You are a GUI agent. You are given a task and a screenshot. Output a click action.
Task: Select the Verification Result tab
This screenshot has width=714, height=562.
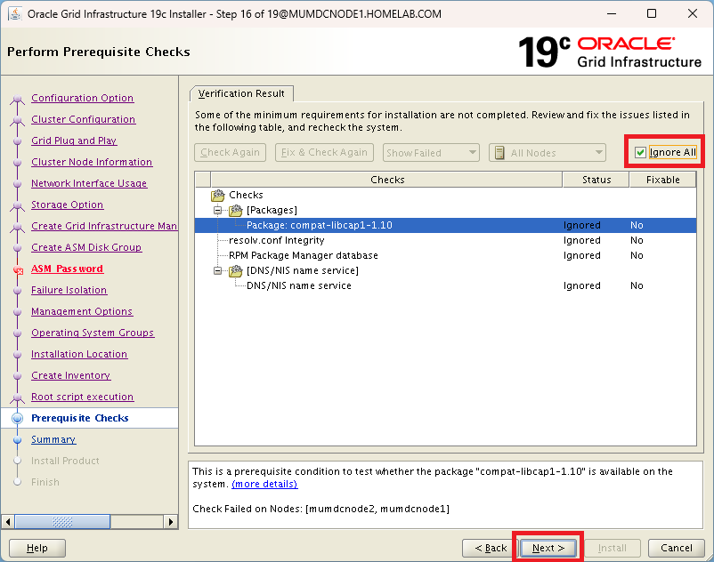(x=241, y=93)
